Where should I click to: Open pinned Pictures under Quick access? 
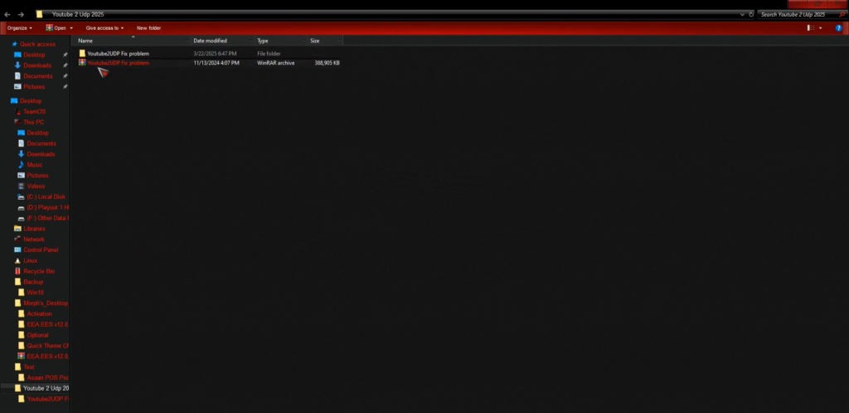coord(33,86)
